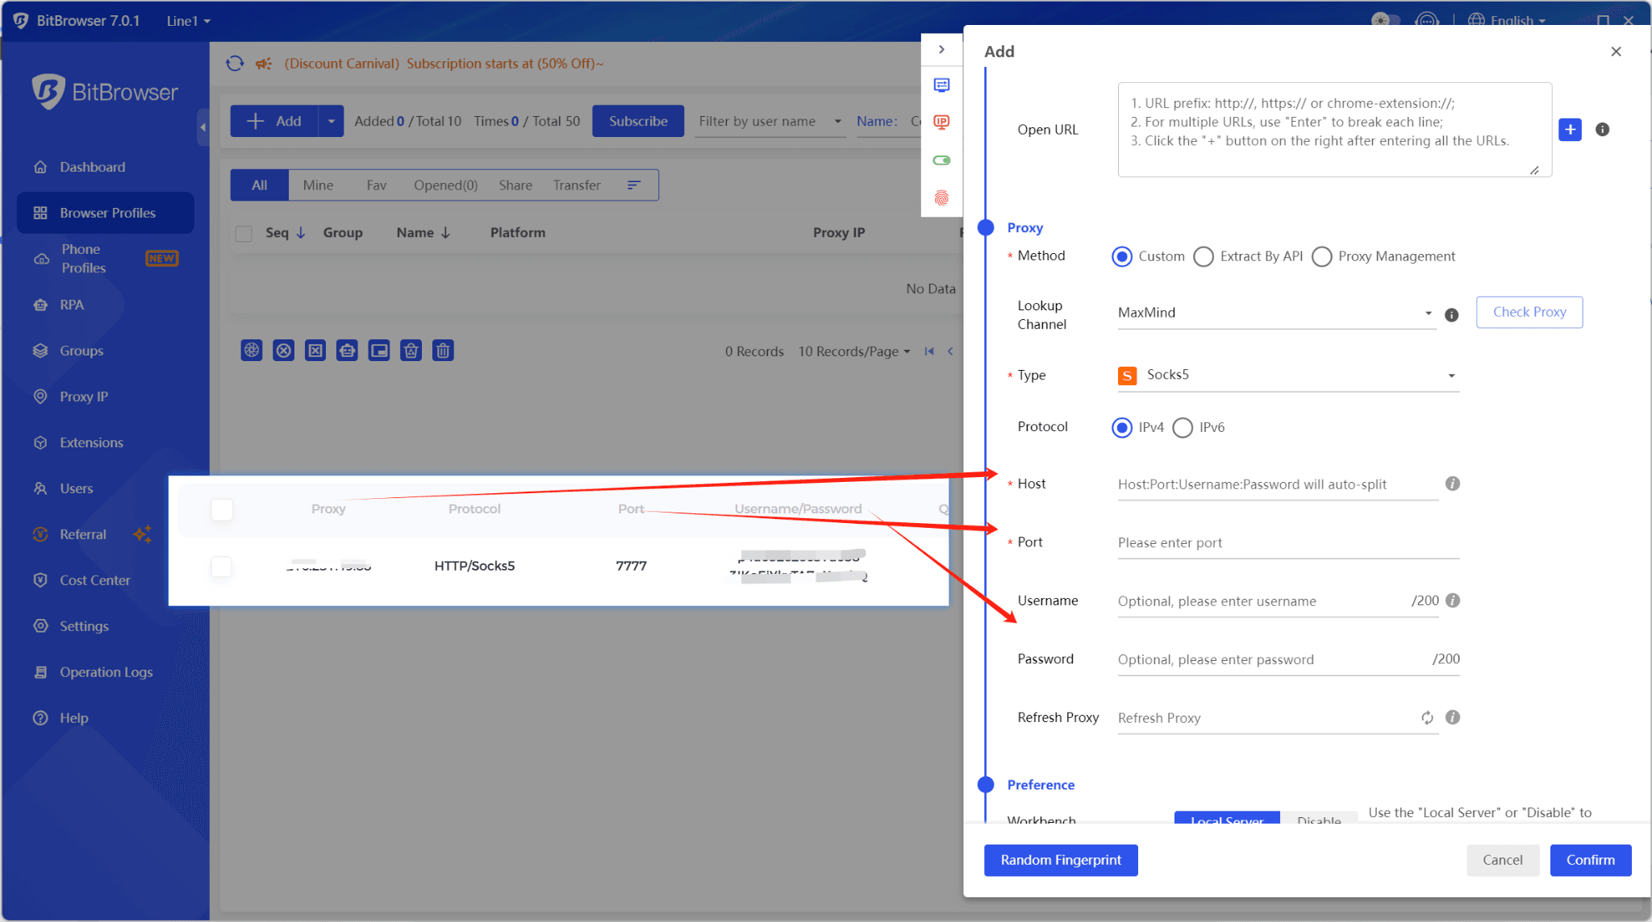Sort by the Seq column arrow
Image resolution: width=1652 pixels, height=922 pixels.
point(301,233)
